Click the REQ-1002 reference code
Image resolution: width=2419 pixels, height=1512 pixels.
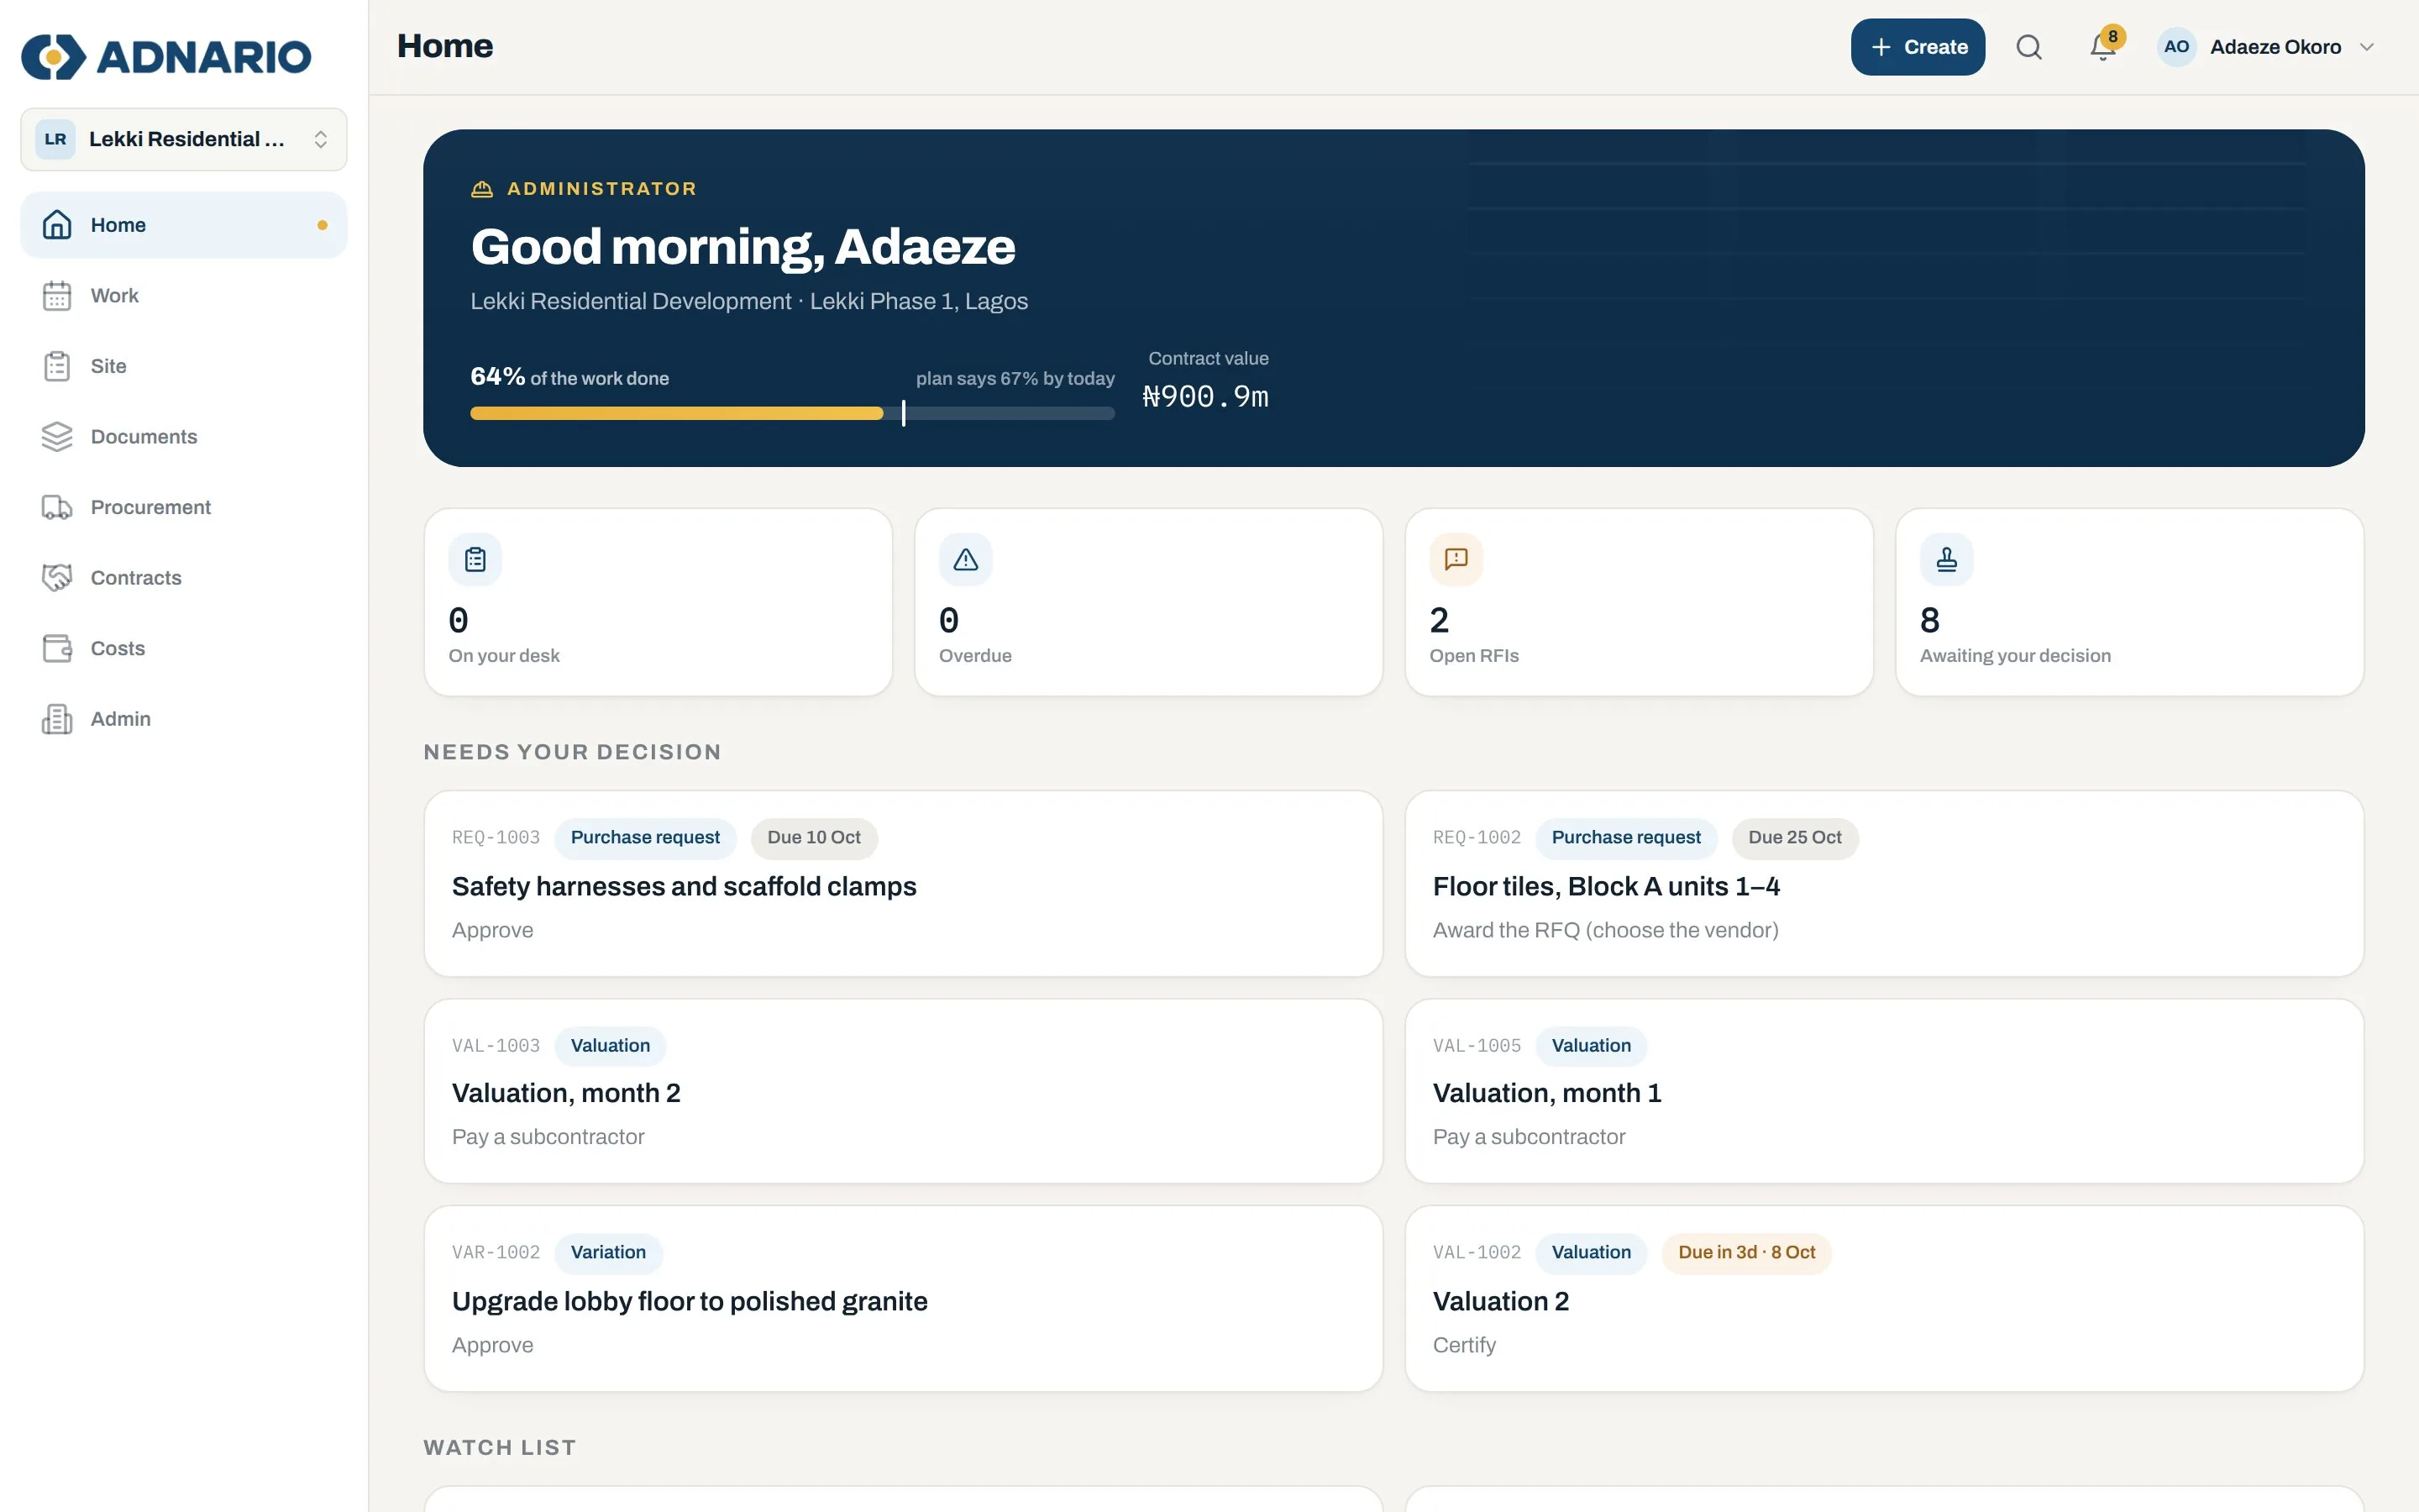point(1476,838)
